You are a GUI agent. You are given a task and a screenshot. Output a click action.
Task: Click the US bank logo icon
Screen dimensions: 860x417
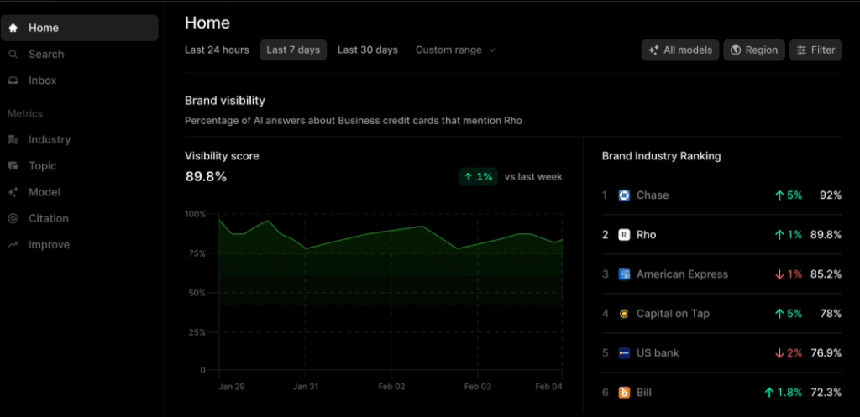[624, 353]
